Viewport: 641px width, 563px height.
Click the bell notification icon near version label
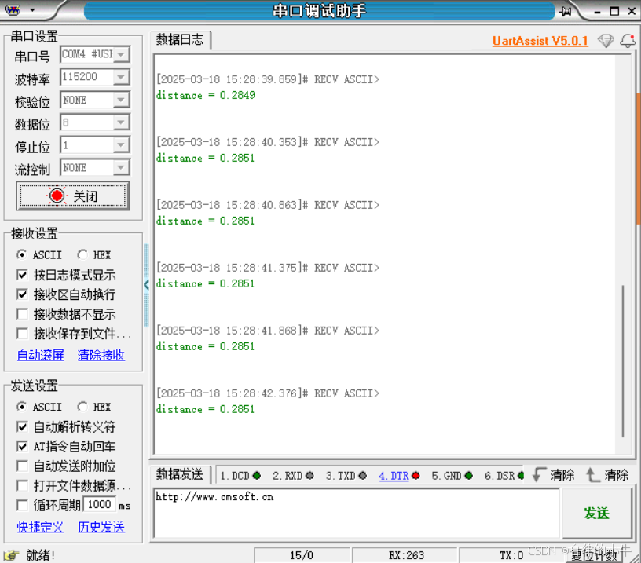coord(628,41)
